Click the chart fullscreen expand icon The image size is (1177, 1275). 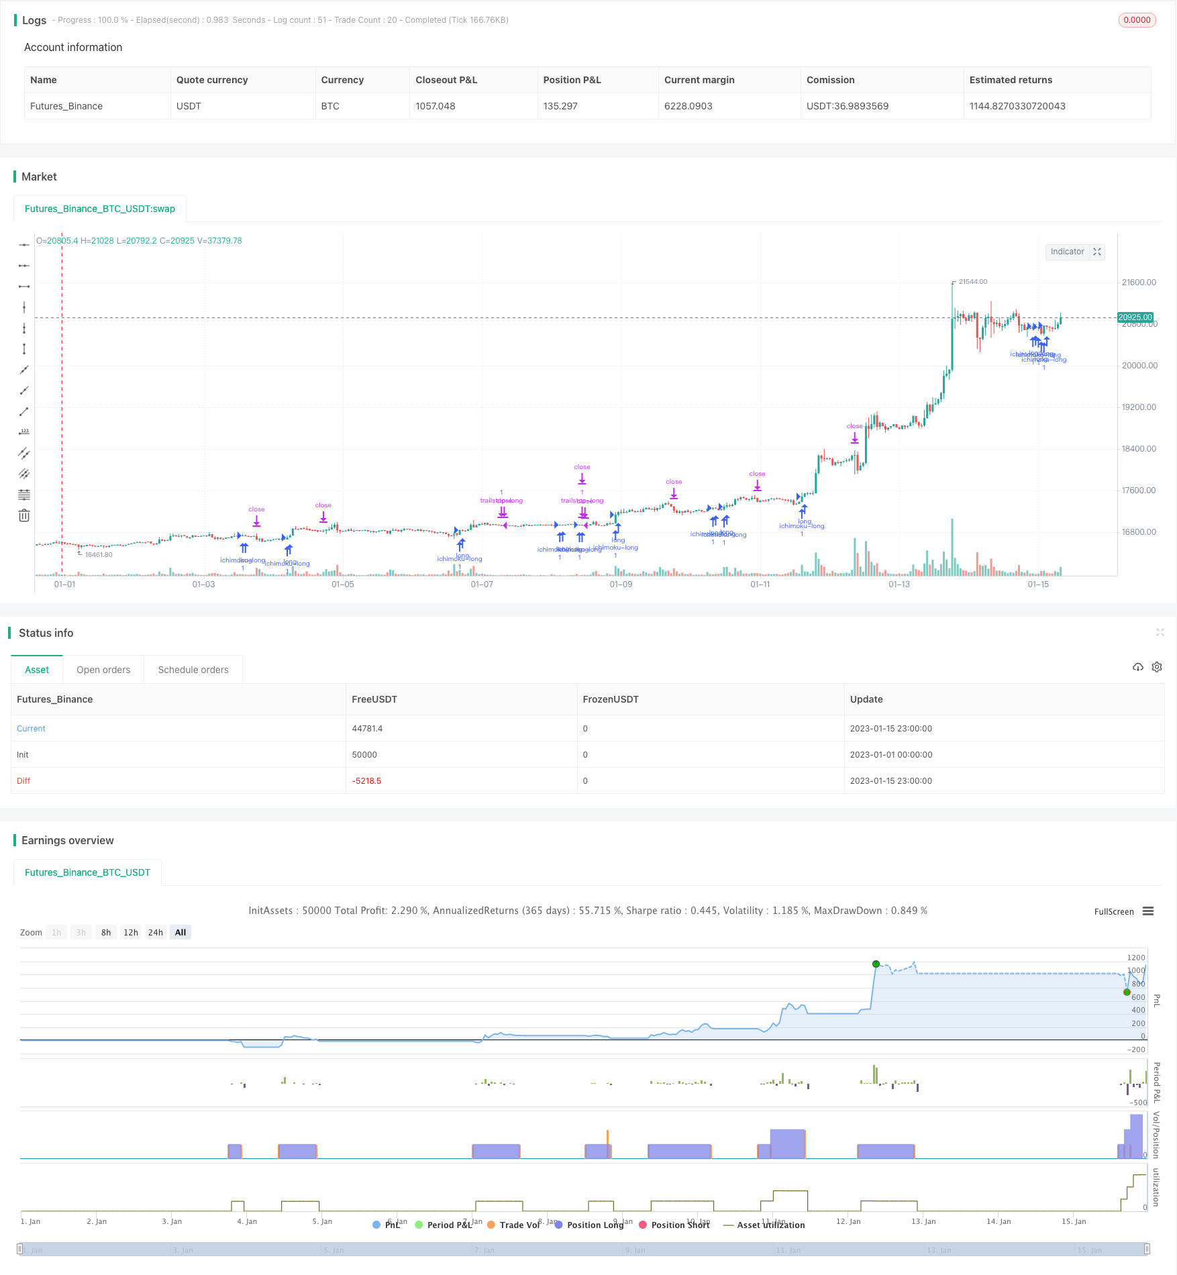1097,252
